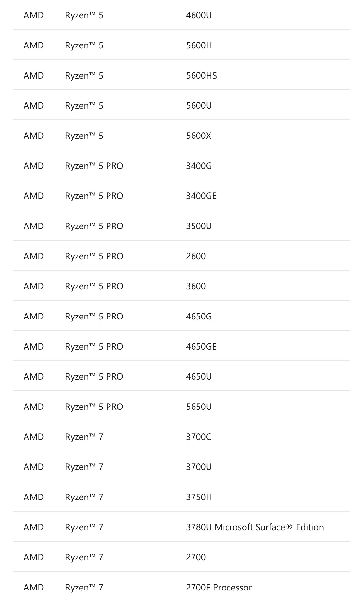This screenshot has height=599, width=353.
Task: Click the Ryzen 7 2700 model number
Action: point(196,557)
